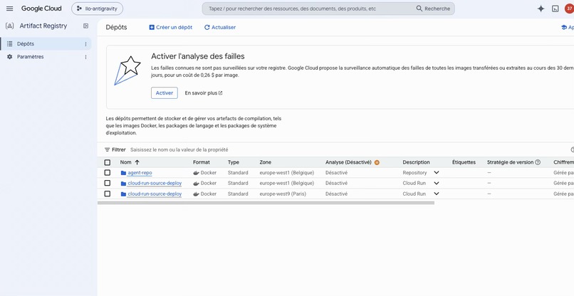Check the agent-repo row checkbox
The width and height of the screenshot is (574, 296).
pos(108,173)
